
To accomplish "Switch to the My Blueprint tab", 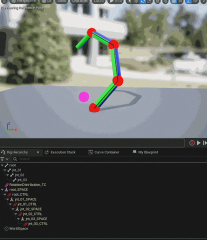I will 148,152.
